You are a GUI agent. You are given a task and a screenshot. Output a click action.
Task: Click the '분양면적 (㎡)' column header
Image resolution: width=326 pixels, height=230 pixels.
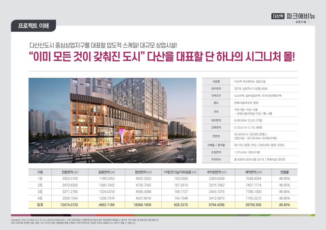point(143,172)
